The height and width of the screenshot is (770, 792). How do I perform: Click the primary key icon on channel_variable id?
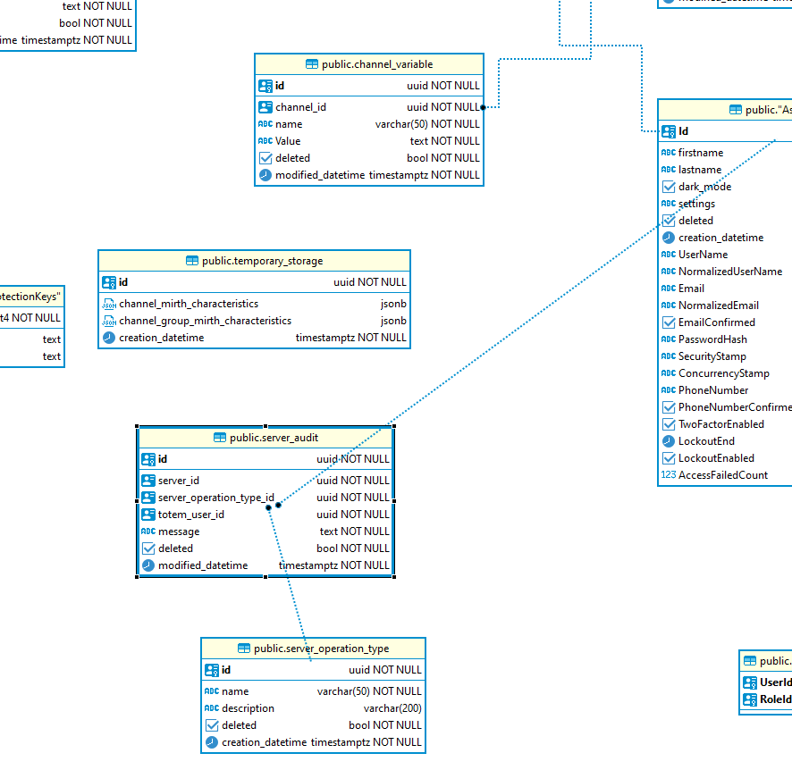(x=265, y=85)
